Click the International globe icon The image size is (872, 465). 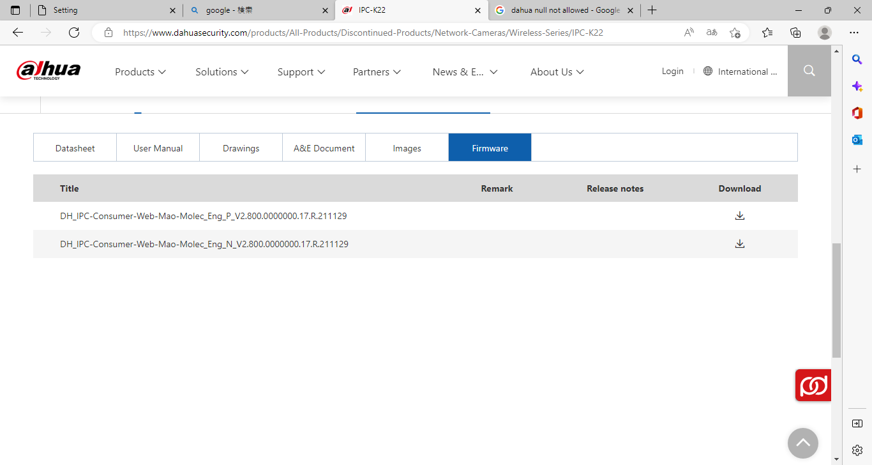tap(708, 72)
